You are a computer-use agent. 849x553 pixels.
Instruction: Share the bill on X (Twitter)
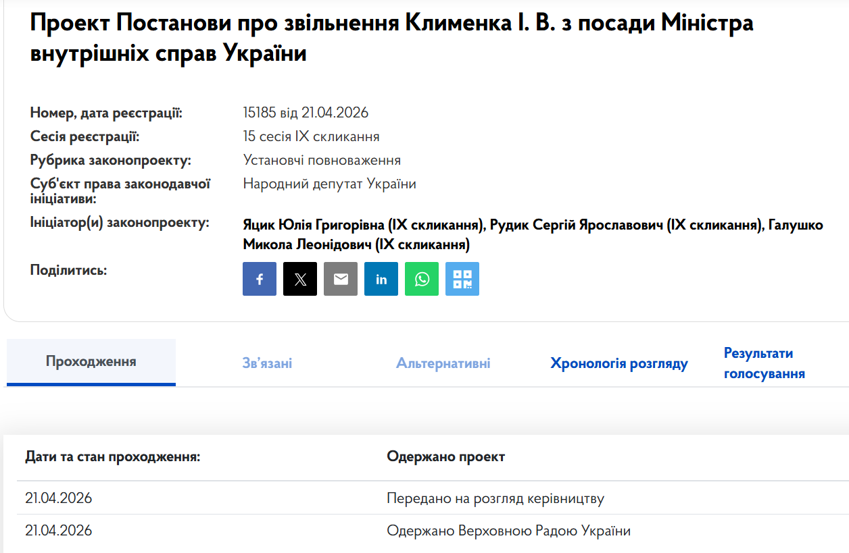tap(300, 279)
